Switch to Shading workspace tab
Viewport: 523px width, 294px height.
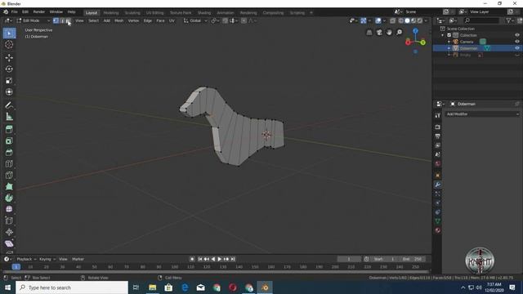204,13
